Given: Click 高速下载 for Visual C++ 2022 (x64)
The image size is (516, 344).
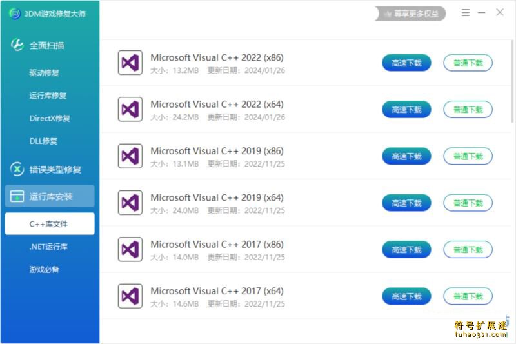Looking at the screenshot, I should [406, 110].
